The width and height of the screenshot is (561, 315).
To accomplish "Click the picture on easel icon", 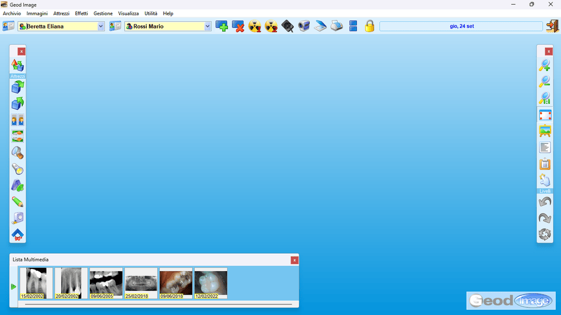I will (x=545, y=131).
